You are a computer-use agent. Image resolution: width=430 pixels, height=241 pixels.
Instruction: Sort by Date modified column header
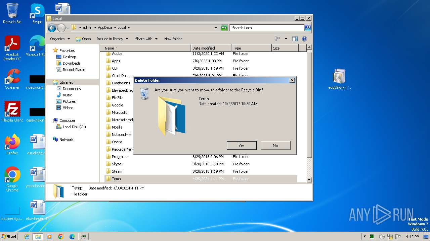click(211, 48)
